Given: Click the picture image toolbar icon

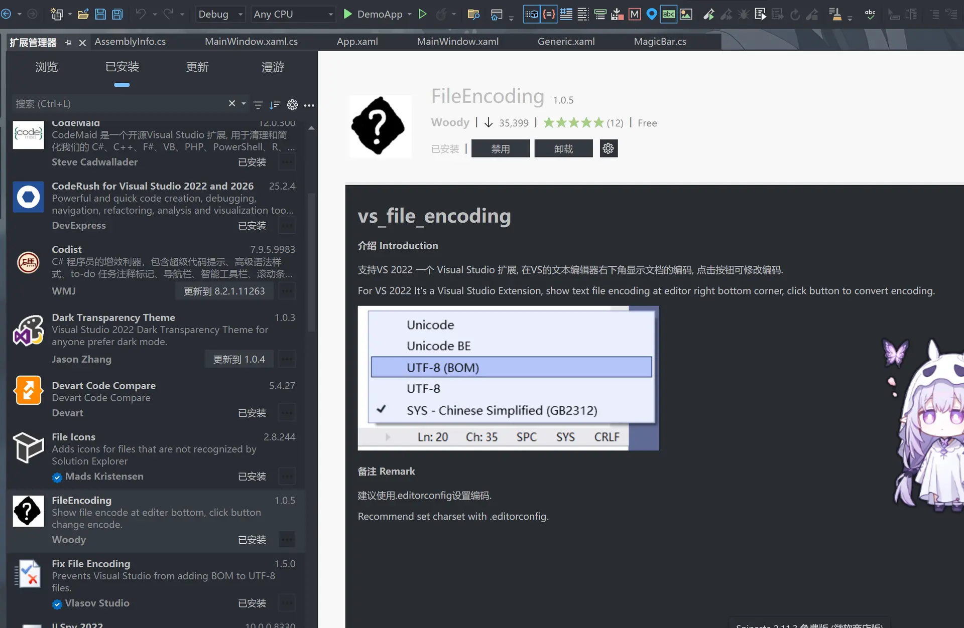Looking at the screenshot, I should [686, 14].
